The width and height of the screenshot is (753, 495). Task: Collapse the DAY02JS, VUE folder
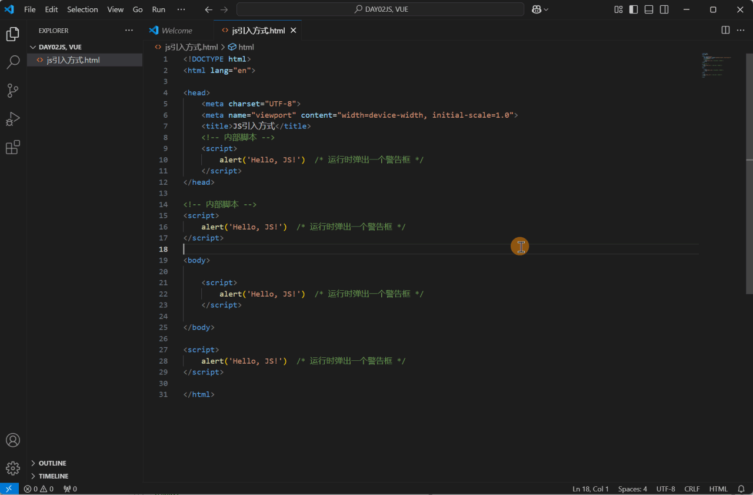(60, 47)
